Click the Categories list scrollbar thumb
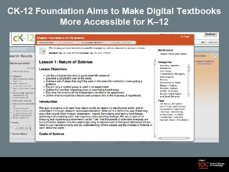Viewport: 229px width, 172px height. click(189, 69)
